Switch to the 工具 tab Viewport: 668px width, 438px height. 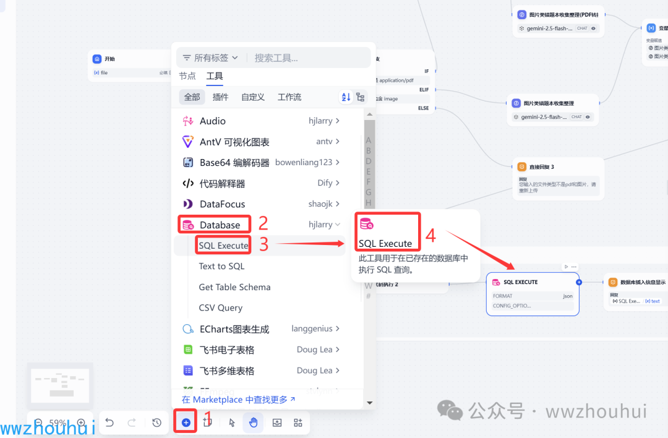(x=215, y=76)
